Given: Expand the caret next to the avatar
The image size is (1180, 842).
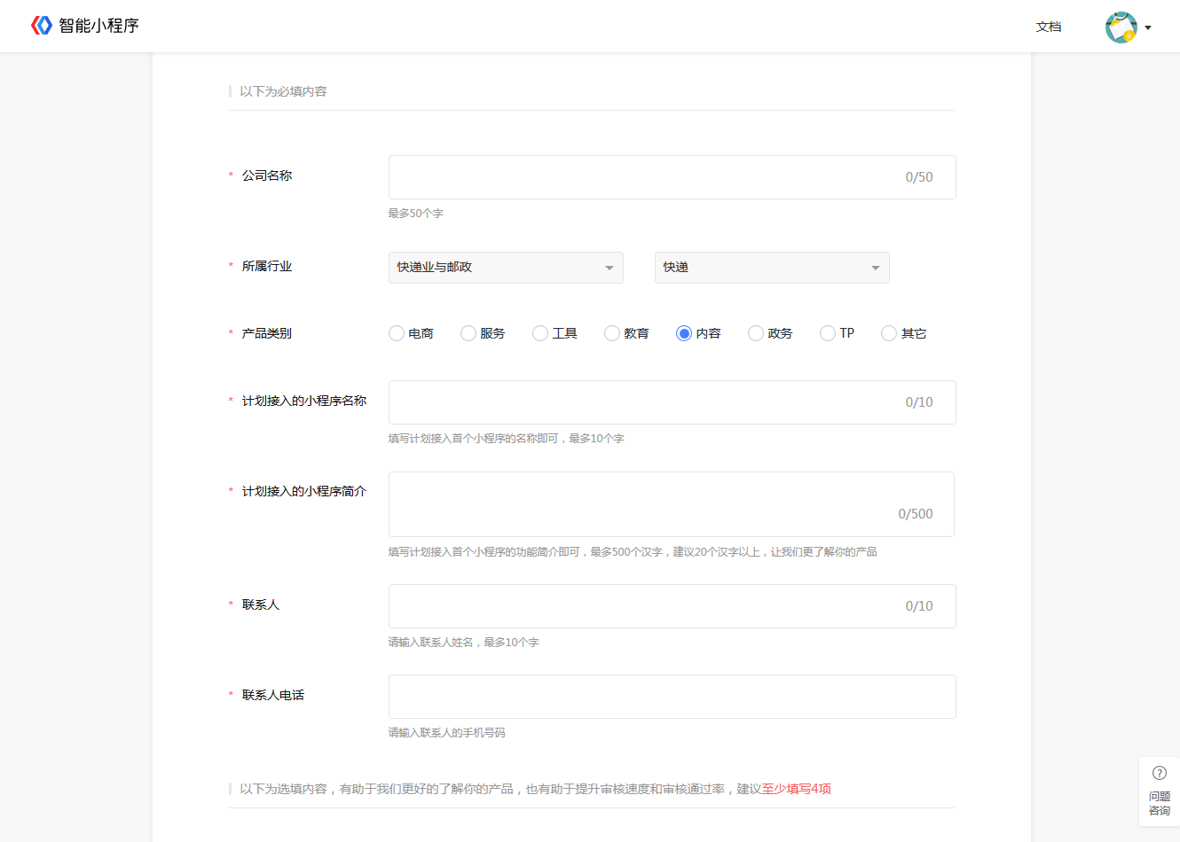Looking at the screenshot, I should pyautogui.click(x=1148, y=27).
